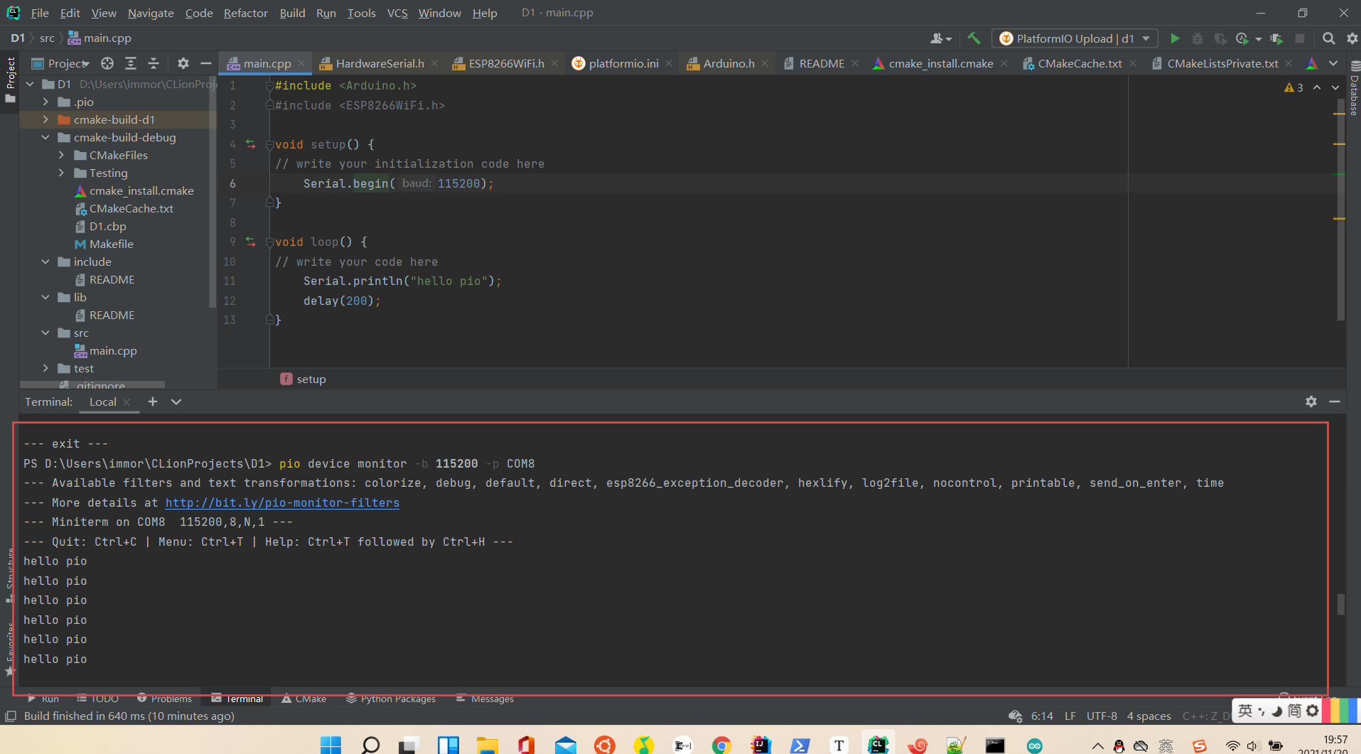This screenshot has height=754, width=1361.
Task: Collapse the cmake-build-debug folder
Action: click(x=45, y=137)
